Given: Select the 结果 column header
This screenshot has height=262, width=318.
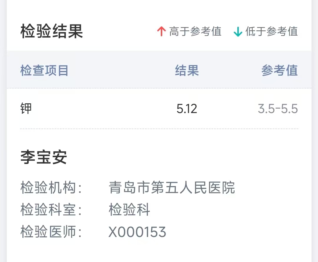Looking at the screenshot, I should click(187, 71).
